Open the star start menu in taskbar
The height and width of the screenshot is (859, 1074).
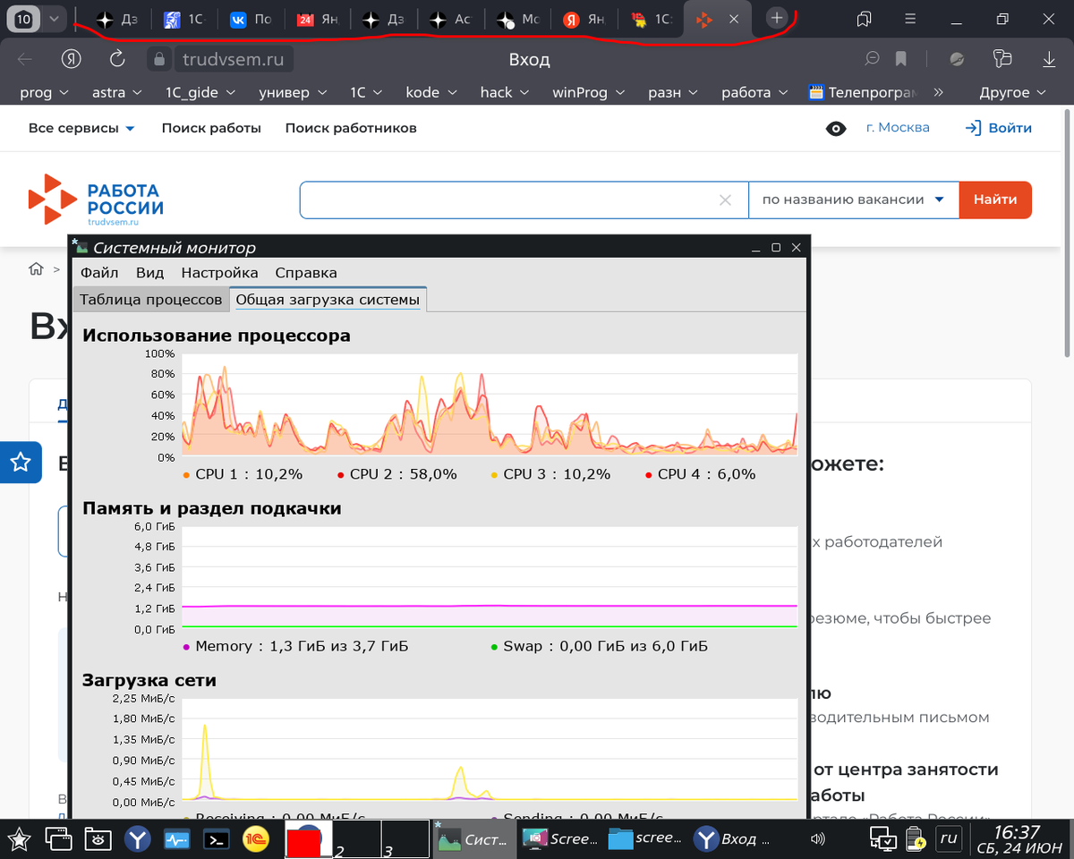tap(20, 839)
